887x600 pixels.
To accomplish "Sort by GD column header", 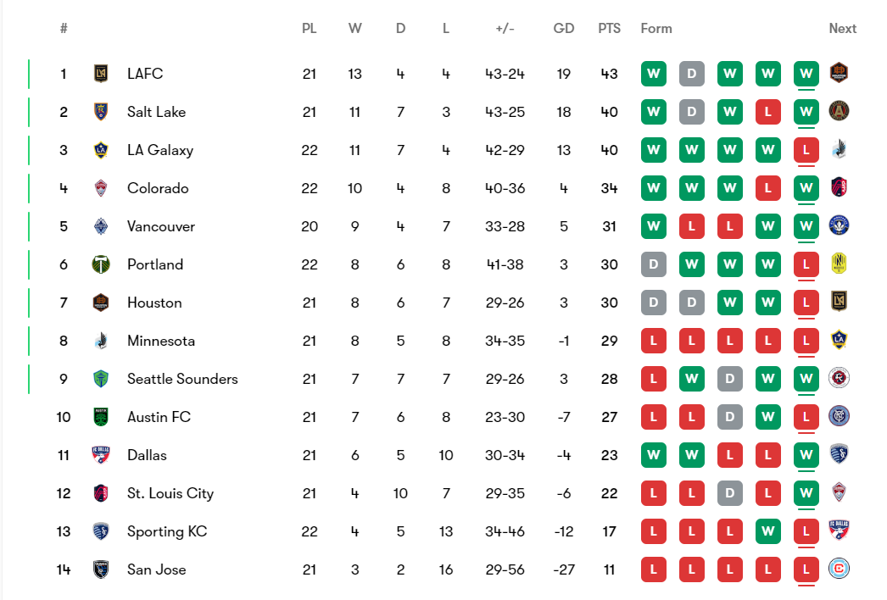I will pyautogui.click(x=564, y=29).
